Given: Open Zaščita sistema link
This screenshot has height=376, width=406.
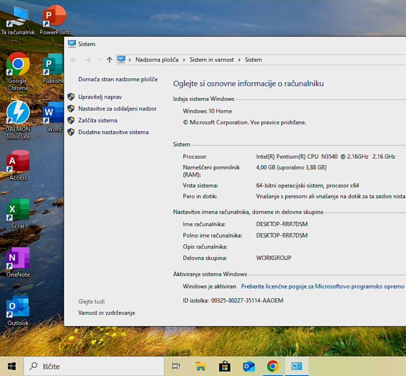Looking at the screenshot, I should tap(97, 120).
